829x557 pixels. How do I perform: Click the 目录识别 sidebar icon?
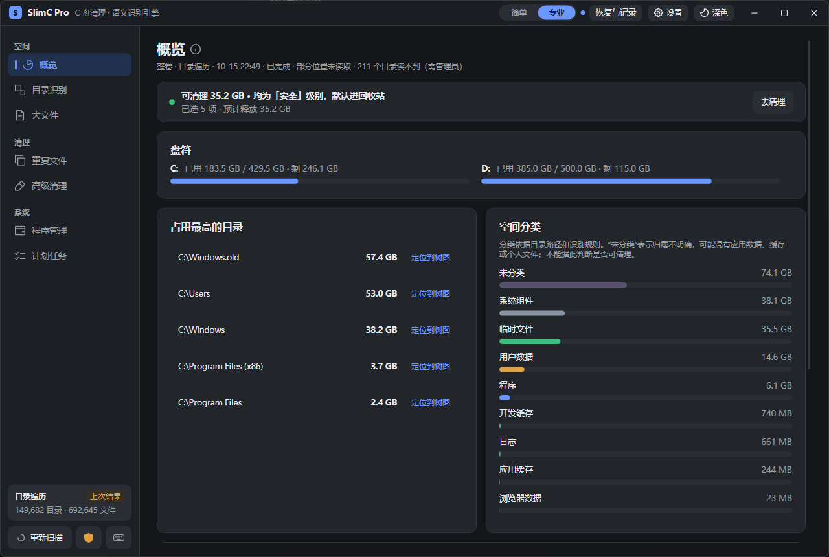20,90
